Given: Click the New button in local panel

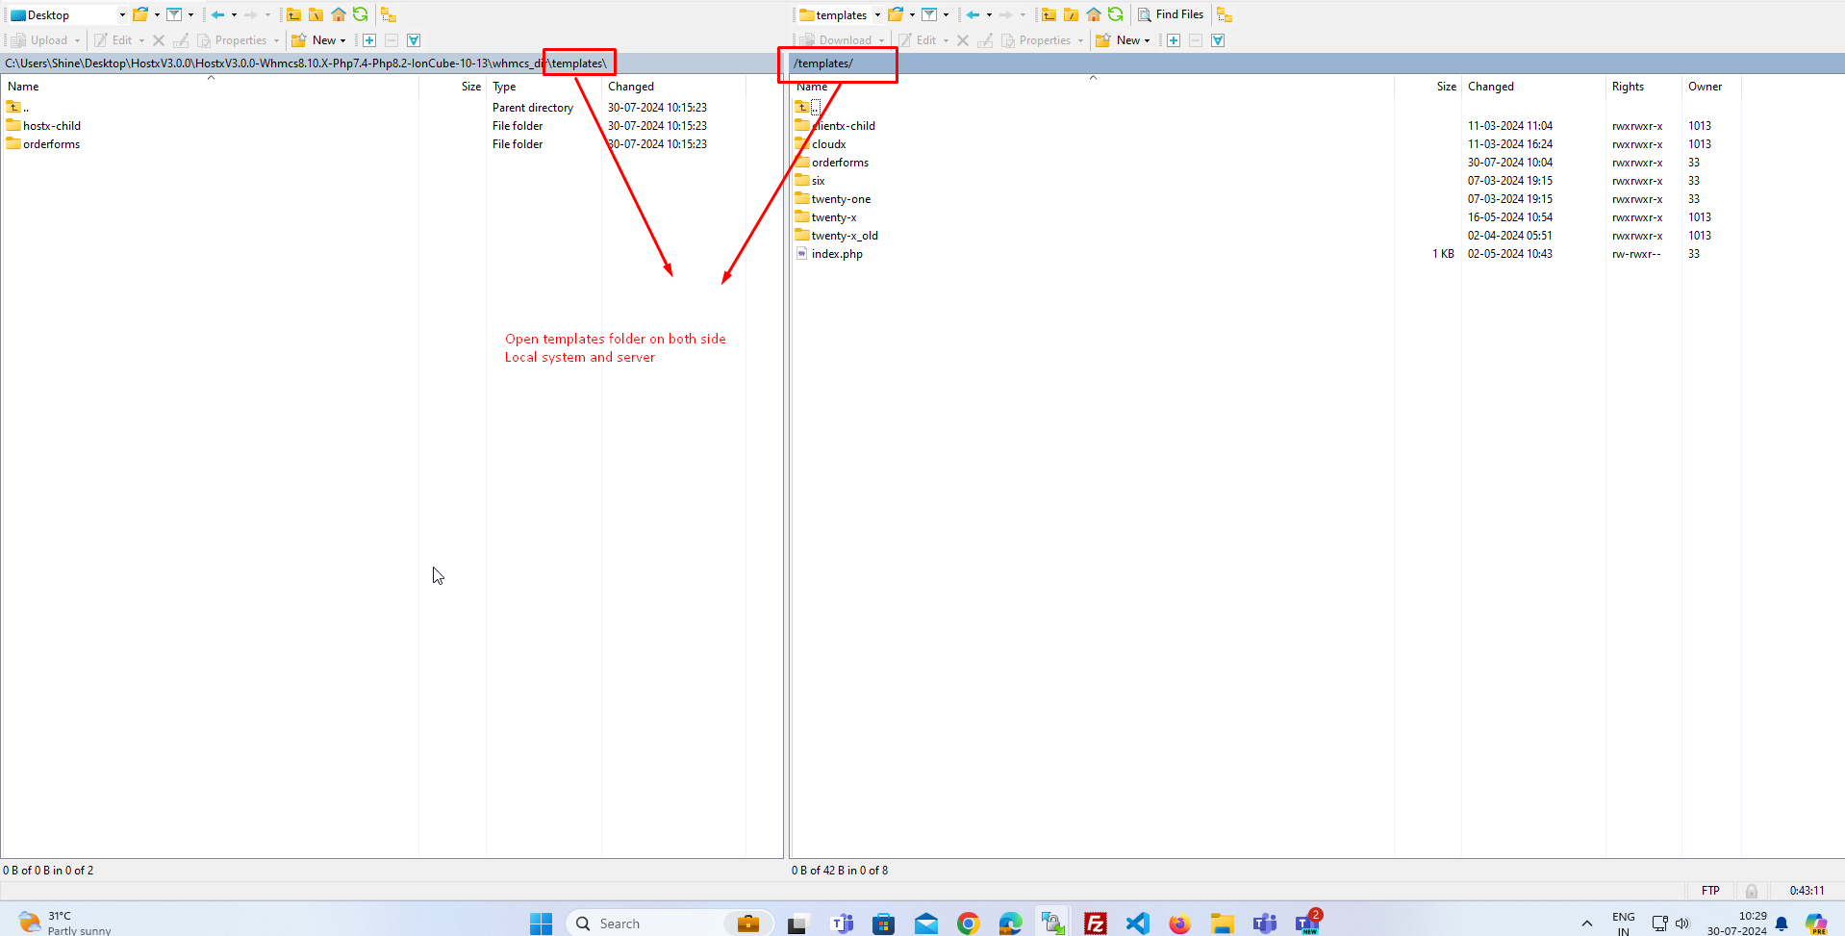Looking at the screenshot, I should click(316, 40).
